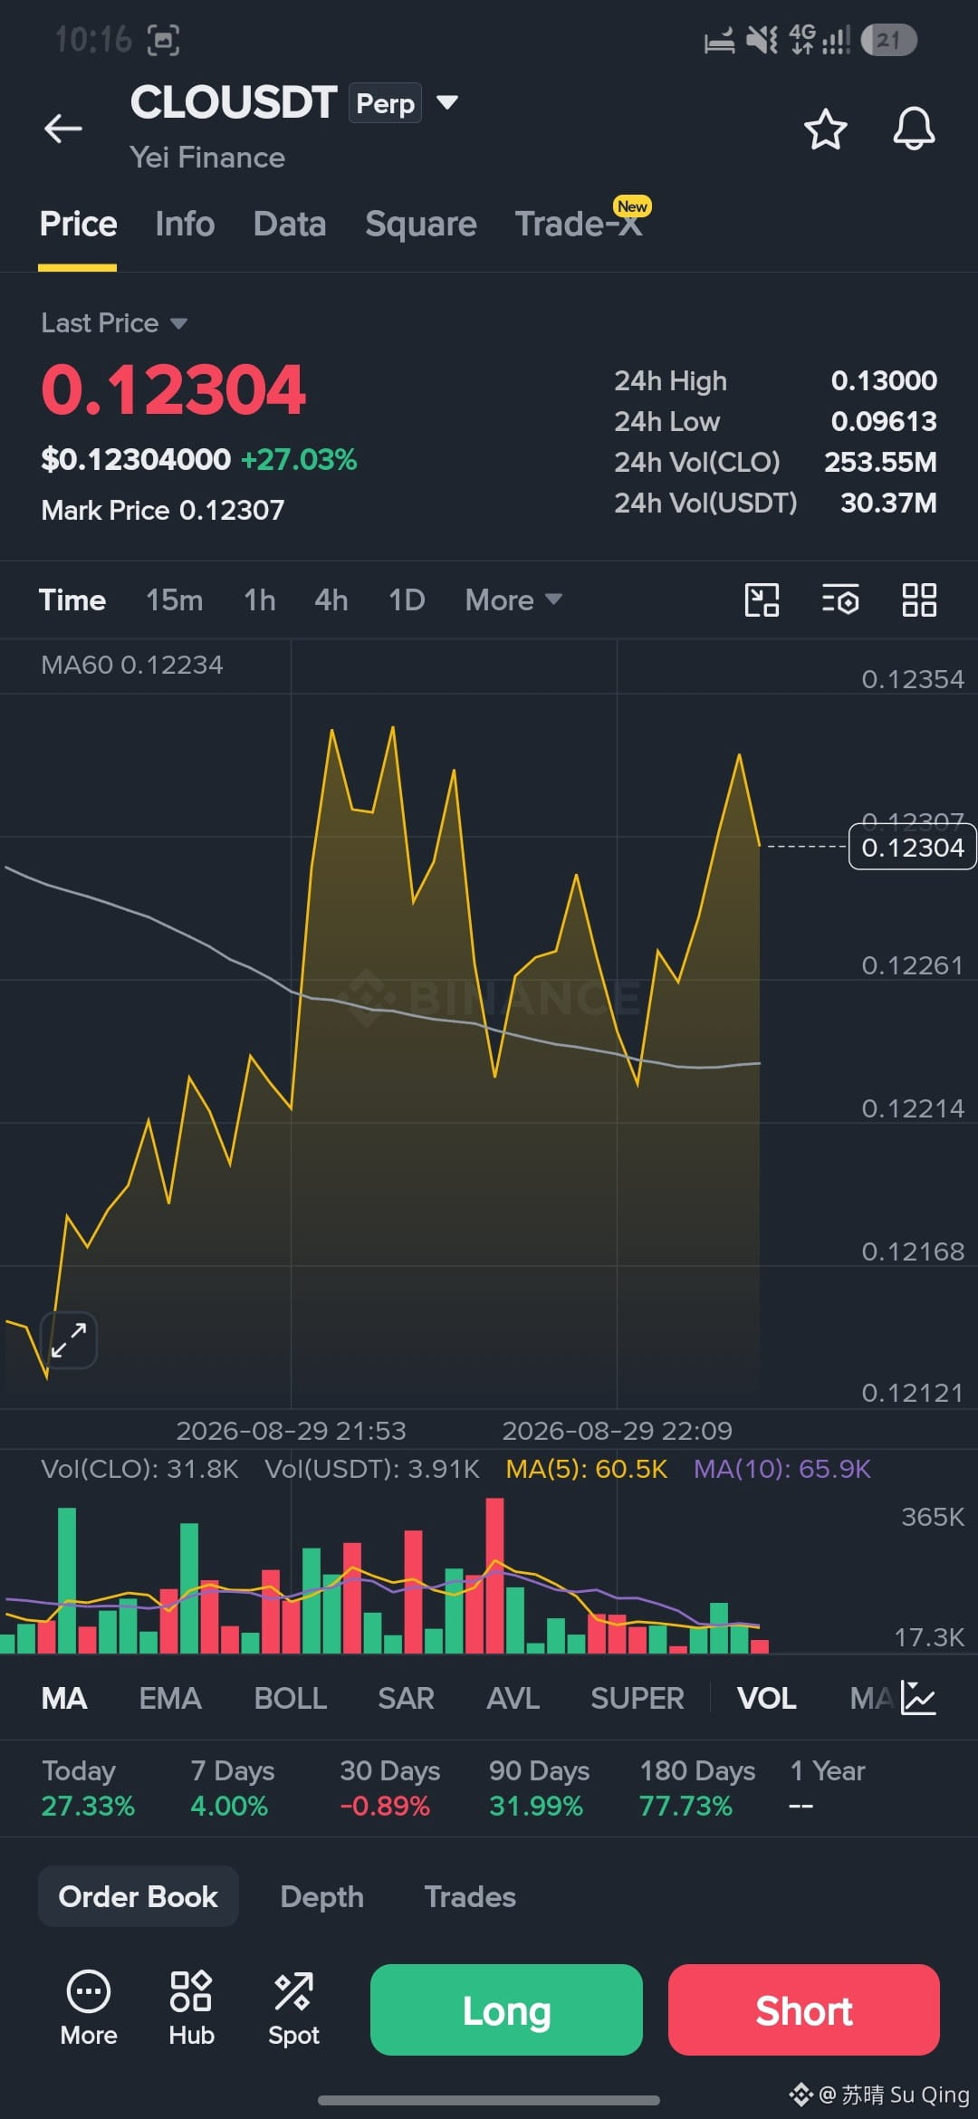Open the Square tab
This screenshot has height=2119, width=978.
pyautogui.click(x=420, y=225)
